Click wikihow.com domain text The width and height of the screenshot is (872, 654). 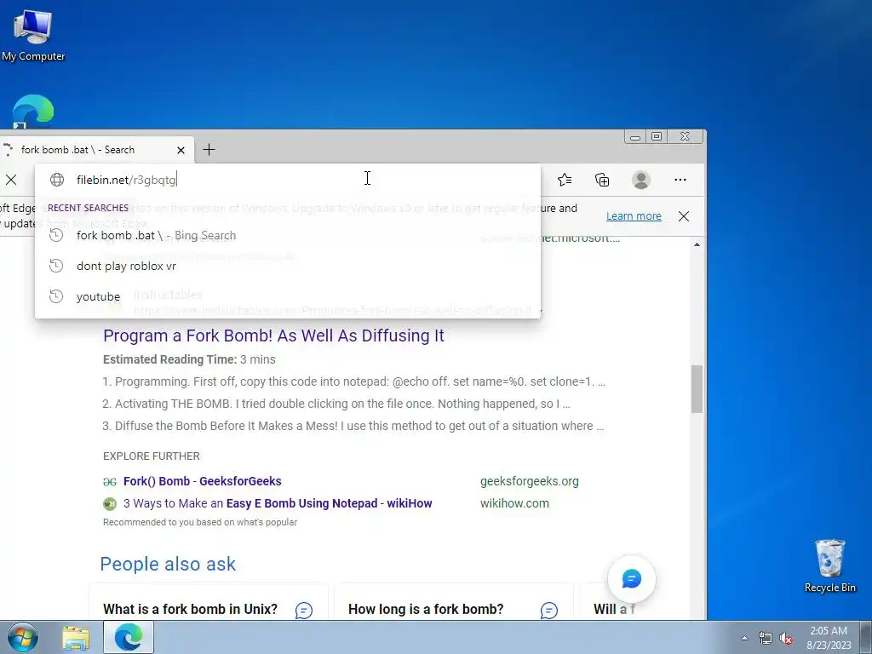point(514,503)
